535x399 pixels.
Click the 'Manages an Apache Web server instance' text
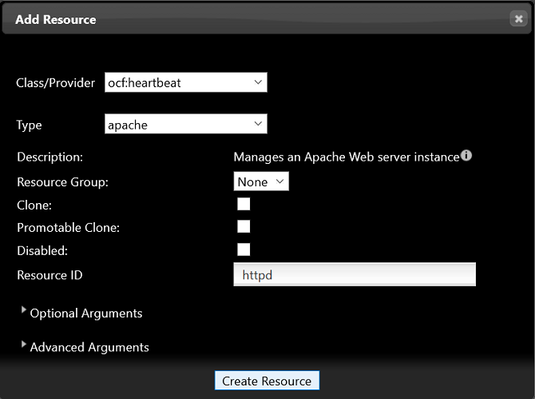point(346,158)
